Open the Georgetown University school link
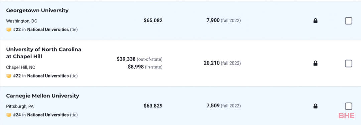 (x=37, y=11)
